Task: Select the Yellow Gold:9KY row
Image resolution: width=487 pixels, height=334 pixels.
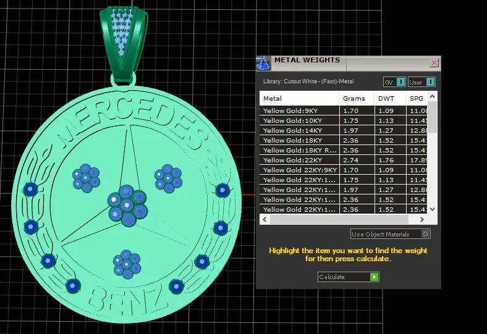Action: pos(343,111)
